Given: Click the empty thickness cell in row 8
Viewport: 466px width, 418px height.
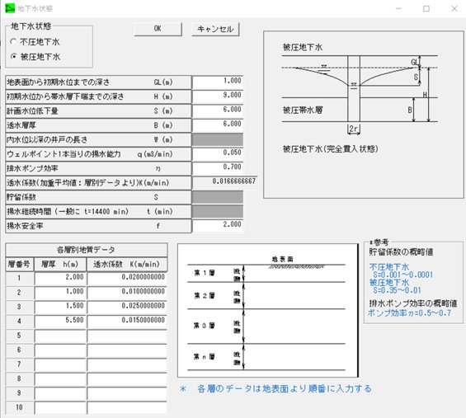Looking at the screenshot, I should (60, 378).
